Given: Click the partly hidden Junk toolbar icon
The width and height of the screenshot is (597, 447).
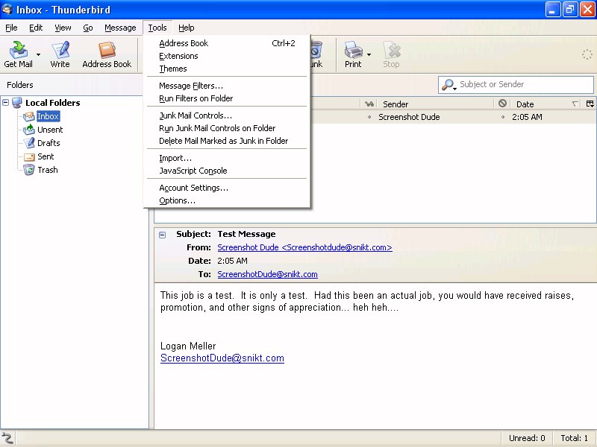Looking at the screenshot, I should click(x=316, y=54).
